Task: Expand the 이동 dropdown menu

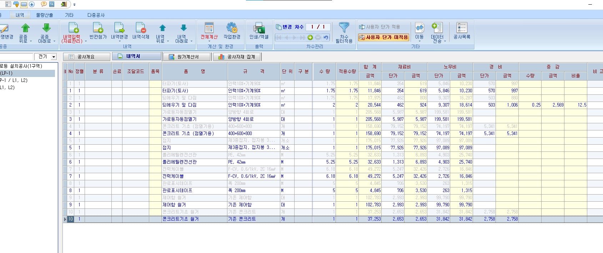Action: 419,41
